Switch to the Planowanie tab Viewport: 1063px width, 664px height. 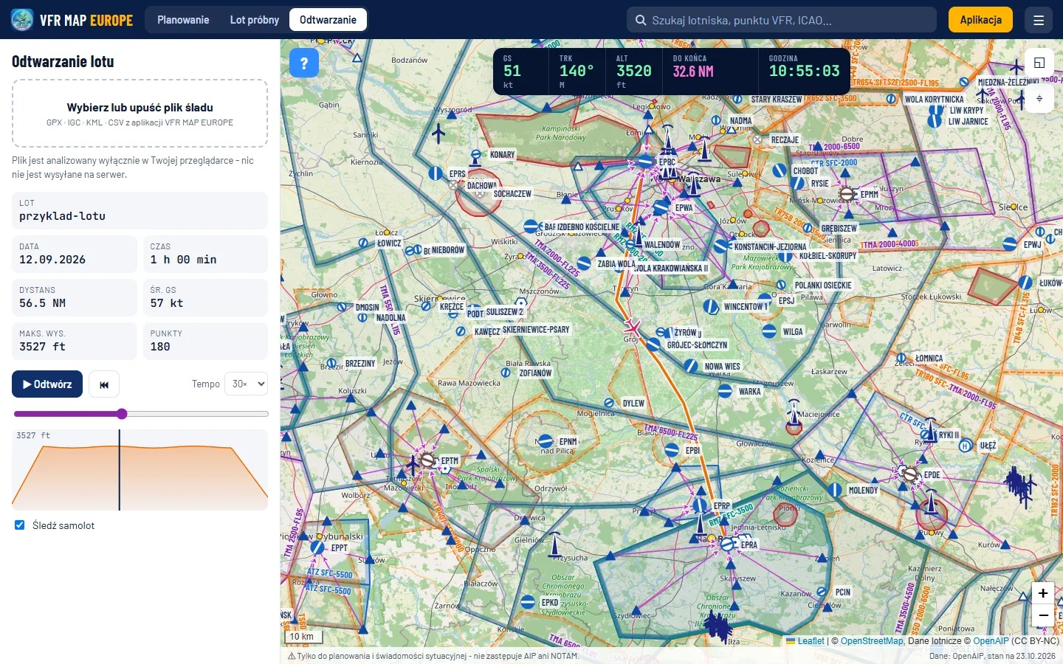[183, 20]
